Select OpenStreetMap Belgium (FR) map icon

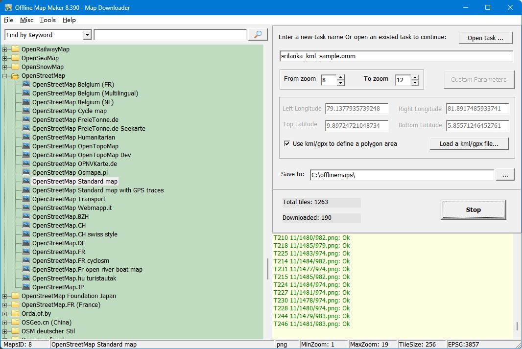pyautogui.click(x=26, y=84)
